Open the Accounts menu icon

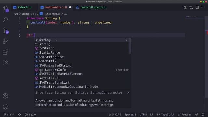tap(6, 96)
